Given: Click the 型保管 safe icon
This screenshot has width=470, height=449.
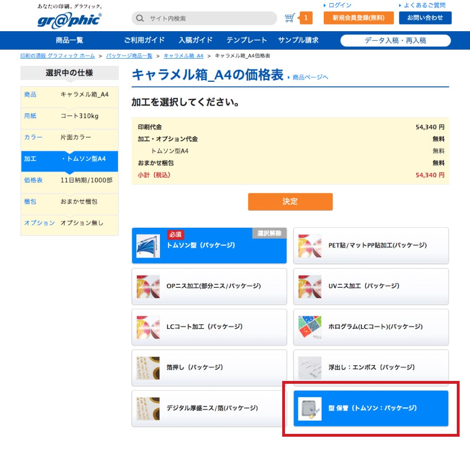Looking at the screenshot, I should click(x=310, y=408).
